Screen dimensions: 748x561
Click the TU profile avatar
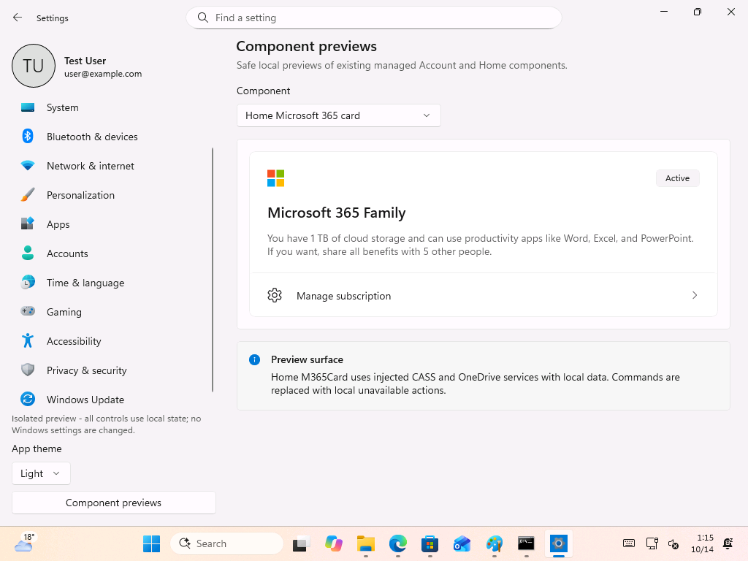click(x=34, y=66)
